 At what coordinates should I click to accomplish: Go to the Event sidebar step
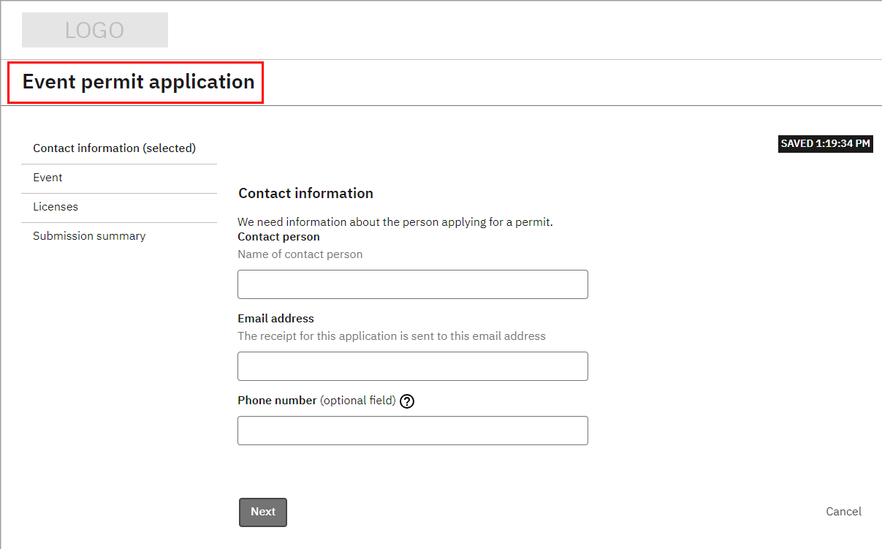(48, 178)
